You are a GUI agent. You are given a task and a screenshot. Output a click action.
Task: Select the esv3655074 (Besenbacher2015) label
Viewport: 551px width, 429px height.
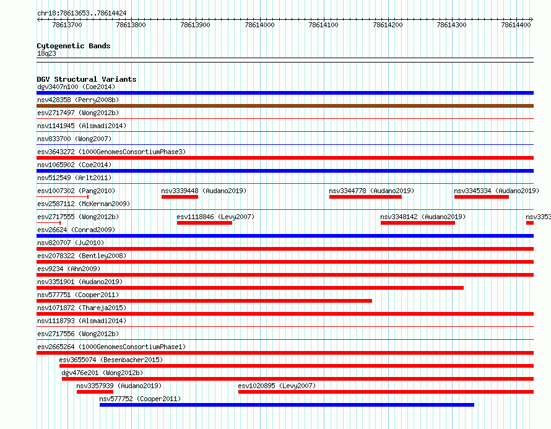pyautogui.click(x=111, y=360)
